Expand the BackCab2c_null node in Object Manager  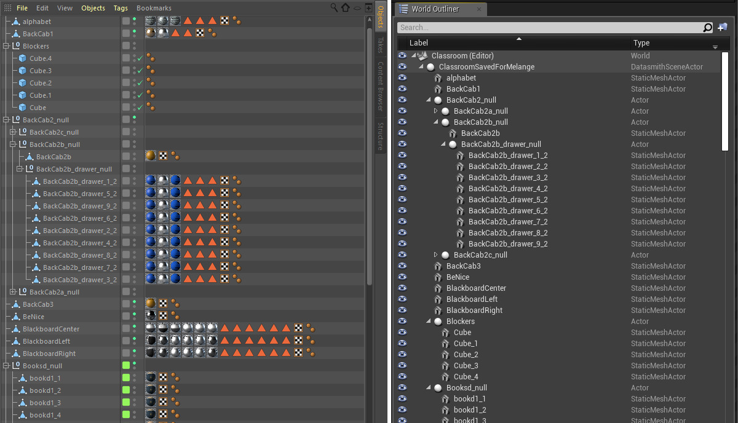[13, 132]
